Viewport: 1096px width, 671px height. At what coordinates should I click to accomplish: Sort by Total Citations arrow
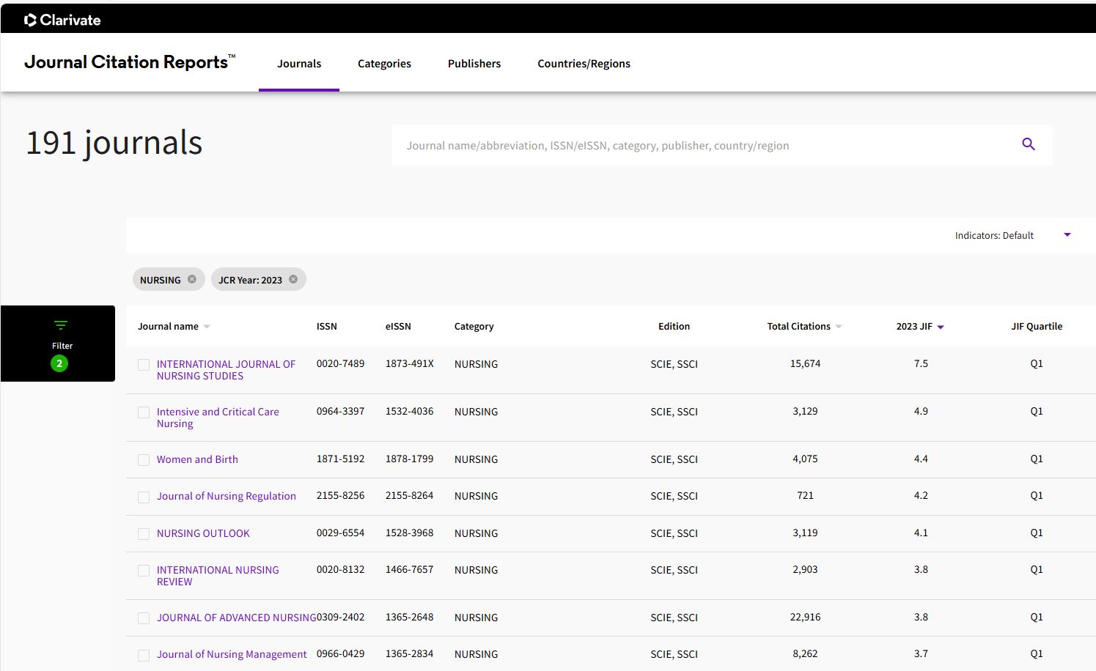(x=839, y=327)
